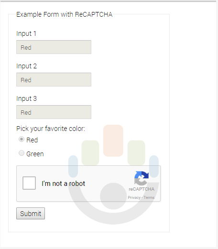Focus the Input 1 text field

(54, 47)
